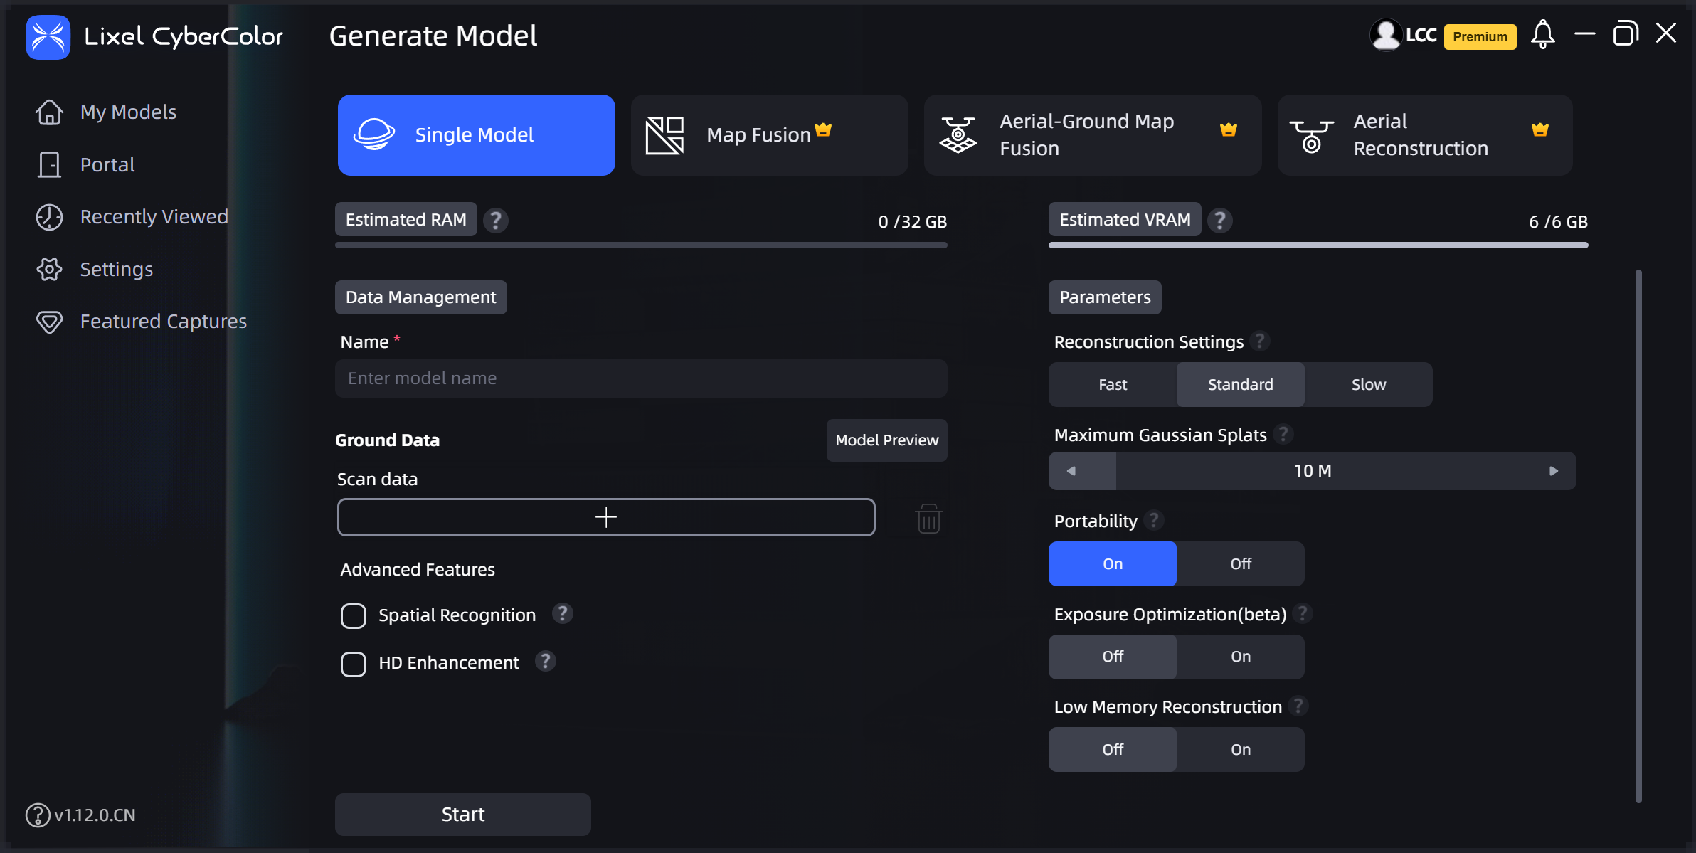The height and width of the screenshot is (853, 1696).
Task: Show help for Estimated RAM
Action: [x=496, y=221]
